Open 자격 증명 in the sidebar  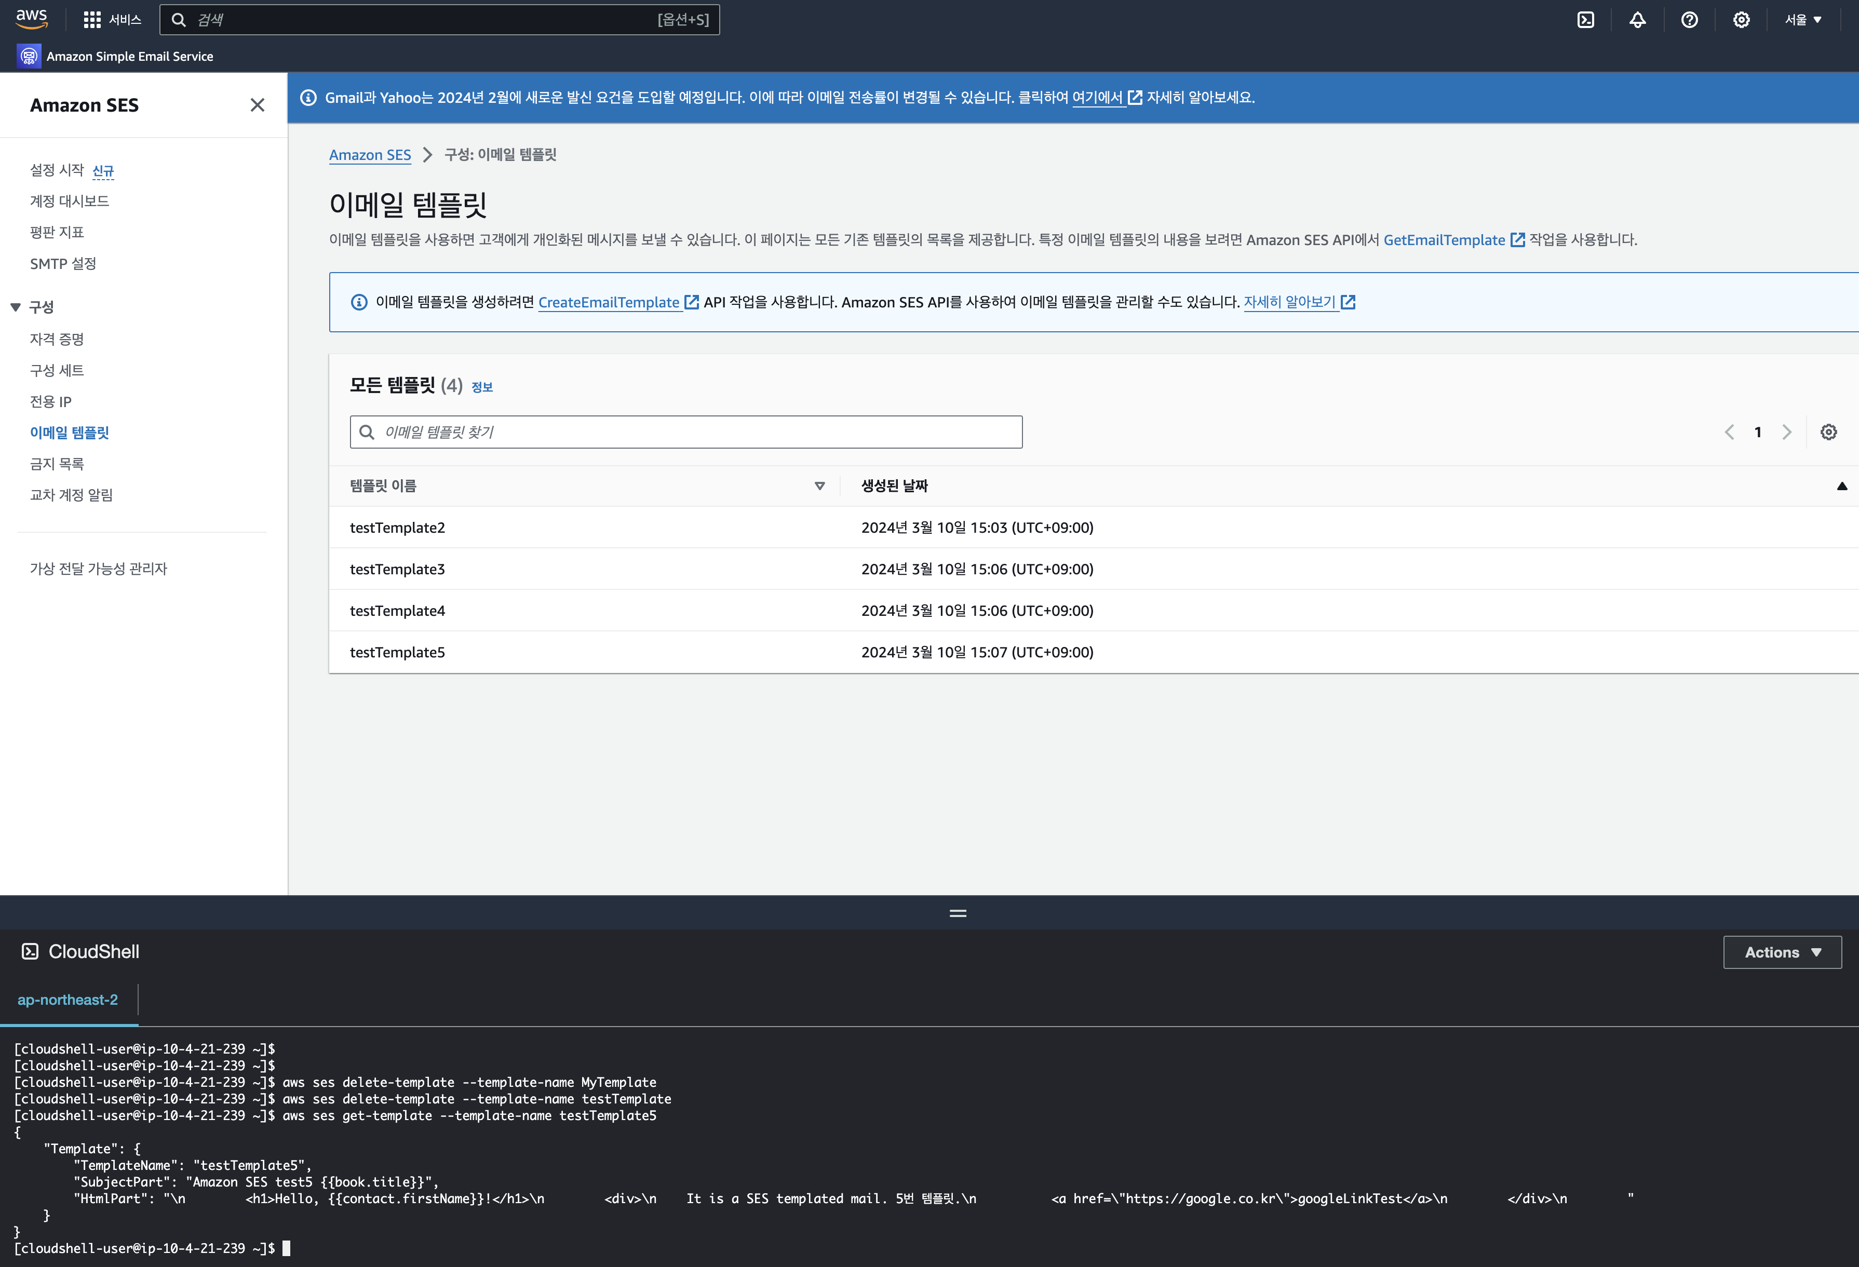pos(57,339)
